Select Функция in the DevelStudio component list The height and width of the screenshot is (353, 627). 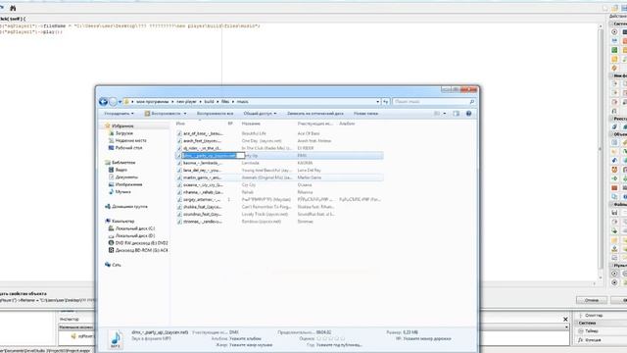point(593,340)
